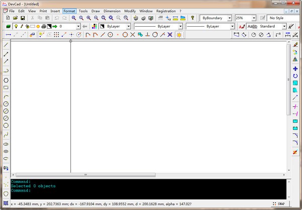Click the open folder icon
302x210 pixels.
pyautogui.click(x=15, y=18)
